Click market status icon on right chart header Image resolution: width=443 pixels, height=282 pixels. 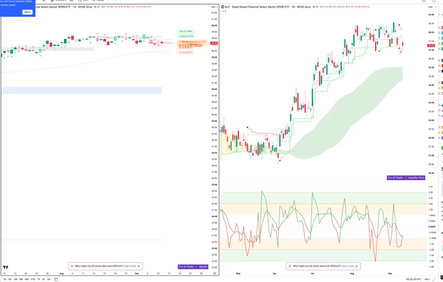(x=315, y=7)
